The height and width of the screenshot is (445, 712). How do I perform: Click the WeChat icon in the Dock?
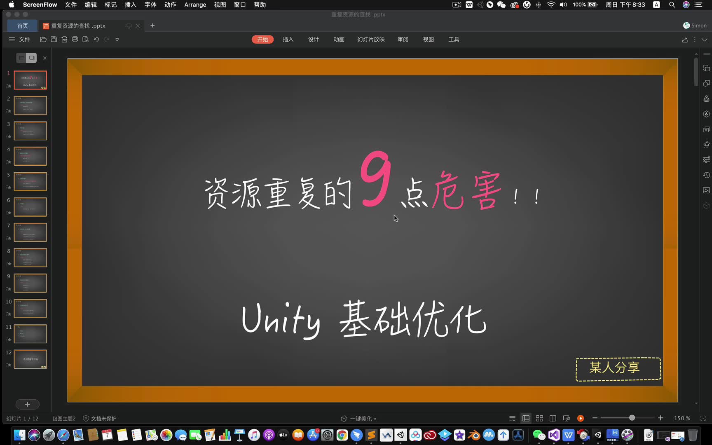pyautogui.click(x=539, y=435)
